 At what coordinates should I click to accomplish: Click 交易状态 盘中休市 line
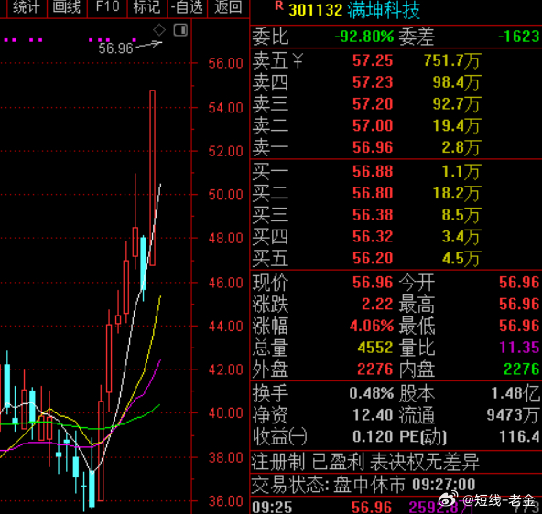[x=363, y=485]
